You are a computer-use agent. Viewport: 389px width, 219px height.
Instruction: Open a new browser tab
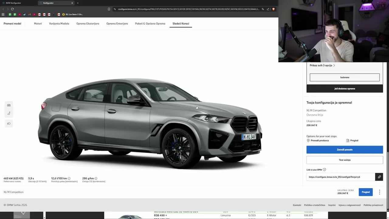77,3
